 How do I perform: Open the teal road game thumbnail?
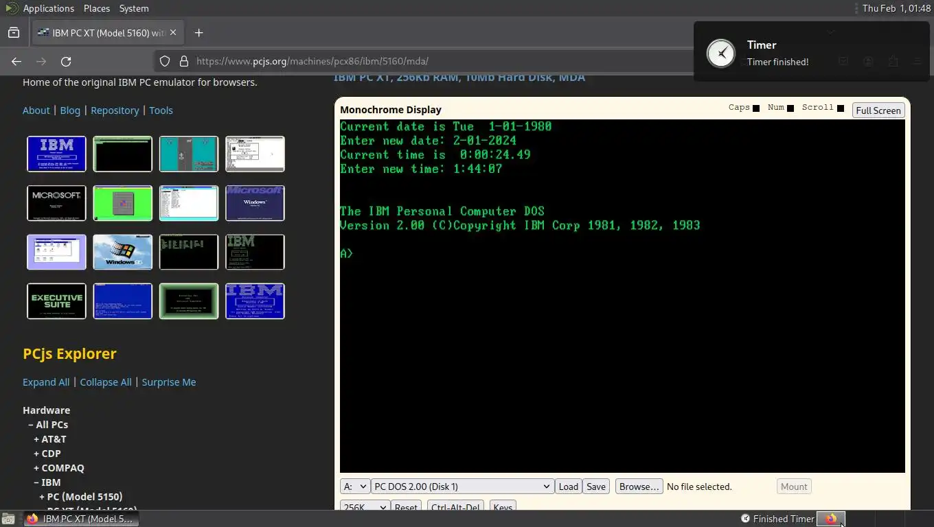pyautogui.click(x=189, y=154)
